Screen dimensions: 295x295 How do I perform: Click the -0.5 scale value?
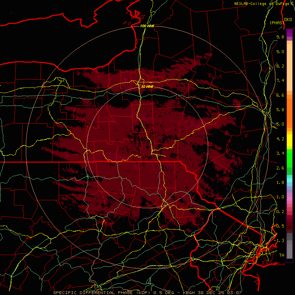tap(279, 226)
